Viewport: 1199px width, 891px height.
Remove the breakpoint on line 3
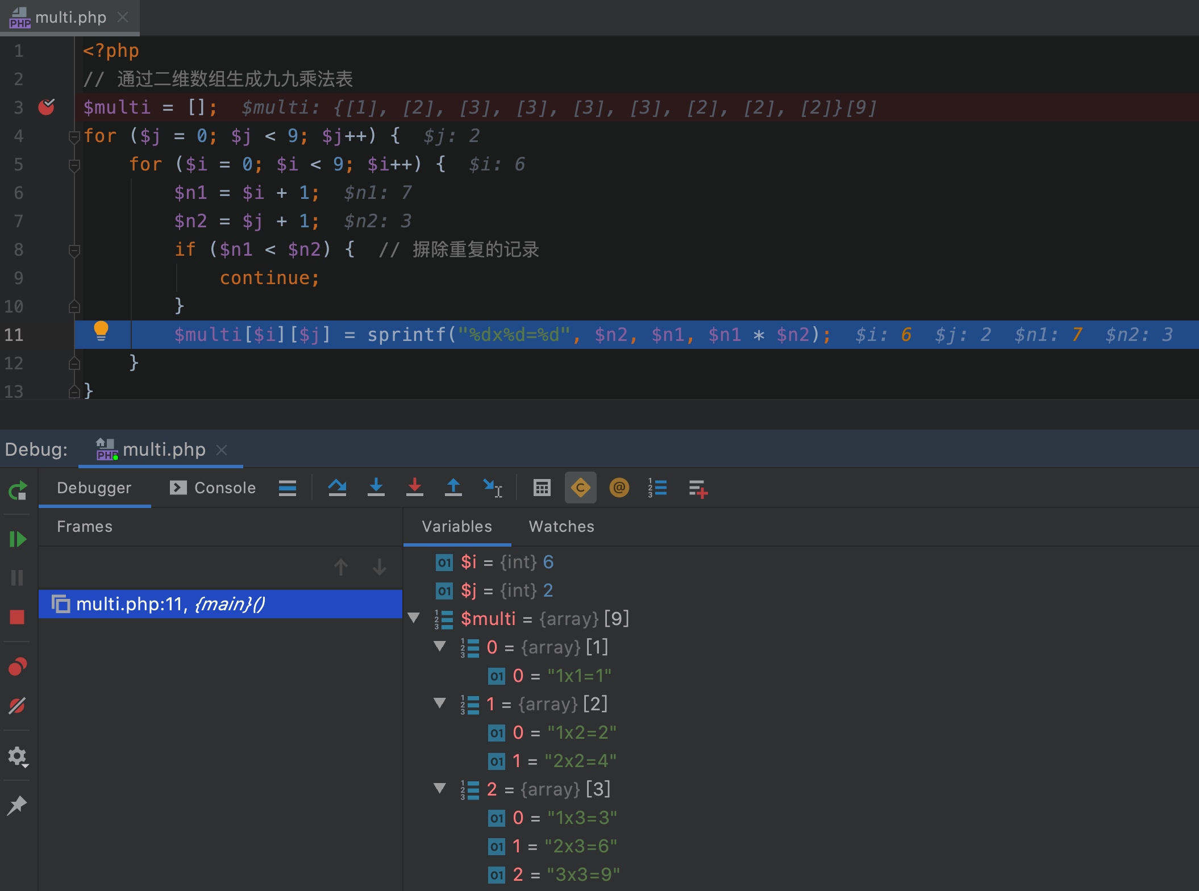click(x=47, y=107)
